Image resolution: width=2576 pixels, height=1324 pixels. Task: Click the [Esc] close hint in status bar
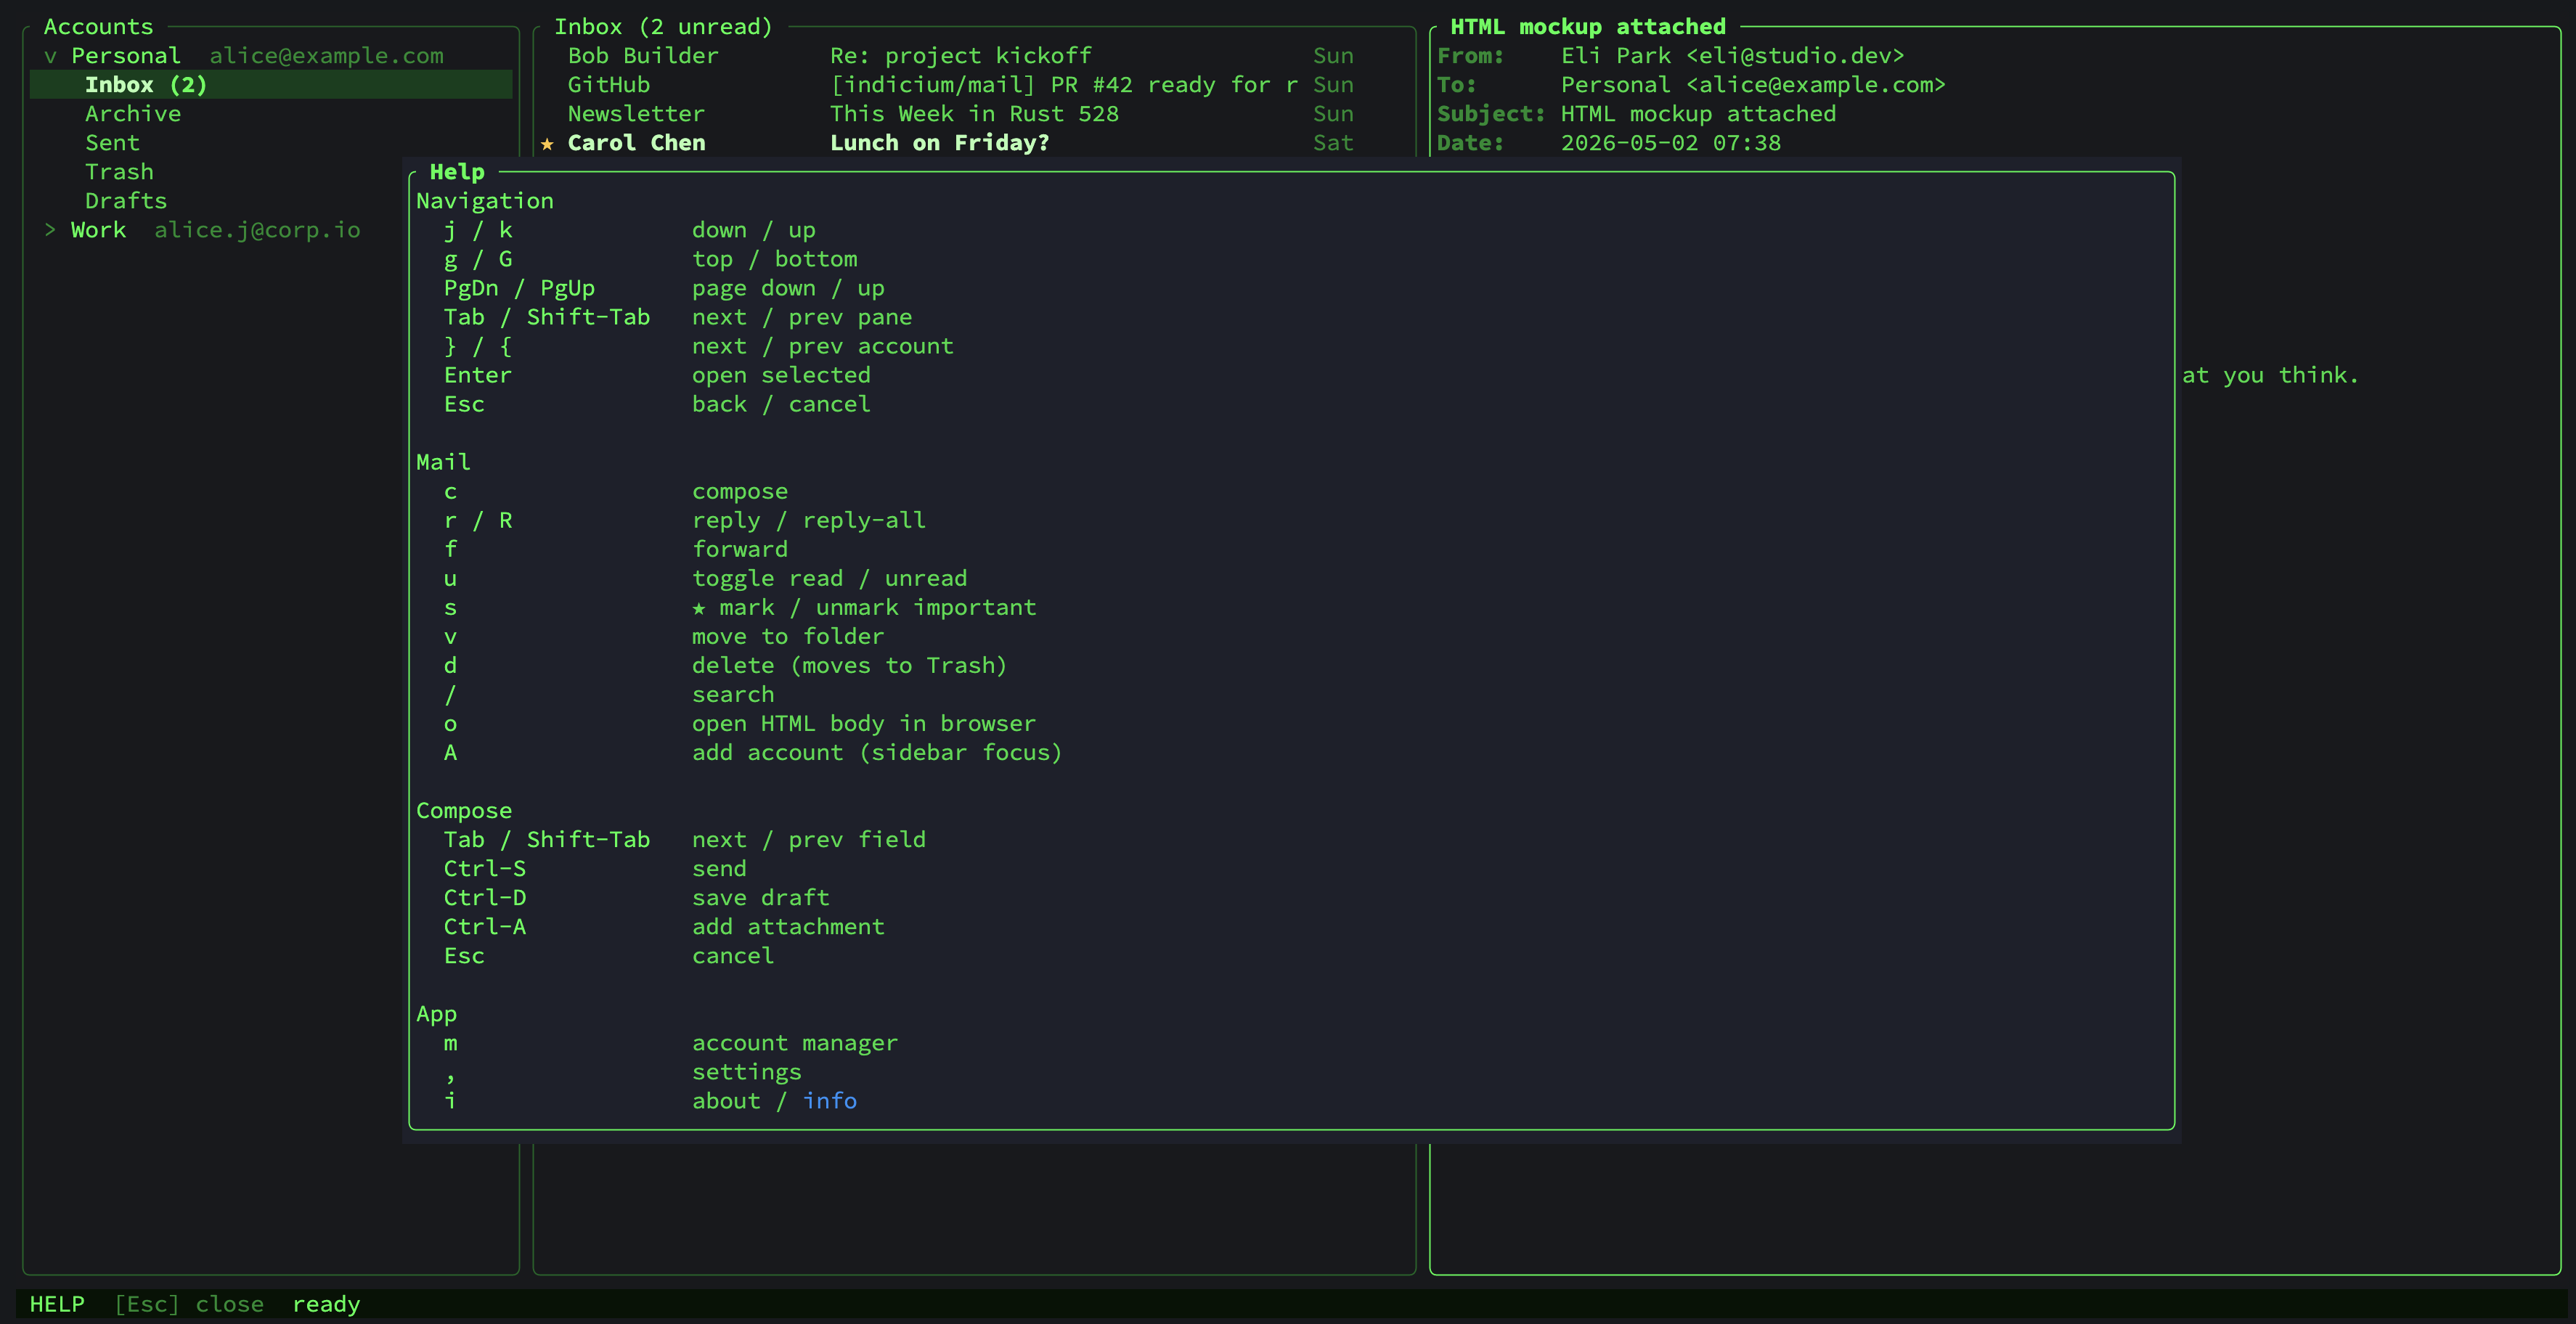click(x=189, y=1304)
